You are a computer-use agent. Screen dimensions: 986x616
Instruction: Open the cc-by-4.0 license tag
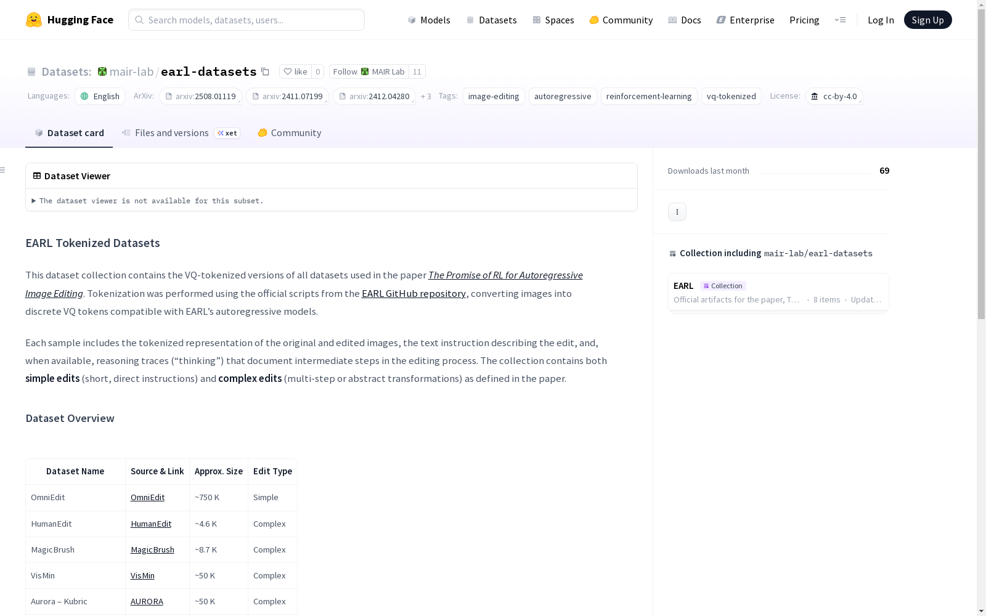pyautogui.click(x=834, y=96)
